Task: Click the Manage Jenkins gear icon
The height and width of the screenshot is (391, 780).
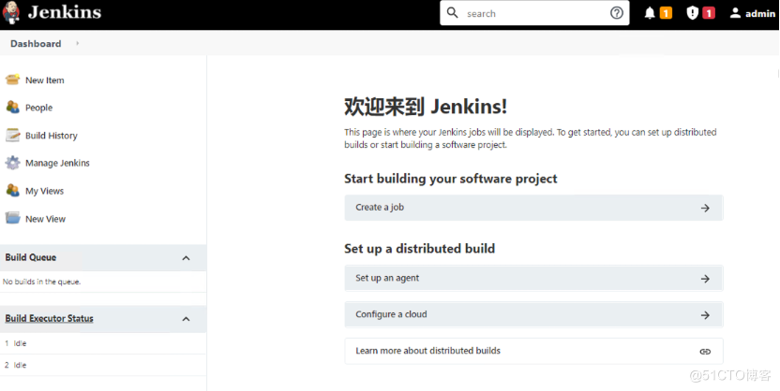Action: [x=12, y=163]
